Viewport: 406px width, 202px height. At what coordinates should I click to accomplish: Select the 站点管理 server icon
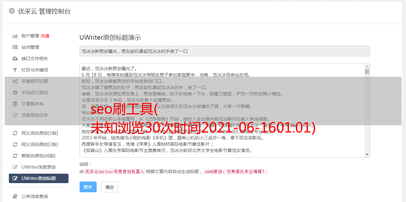[15, 47]
